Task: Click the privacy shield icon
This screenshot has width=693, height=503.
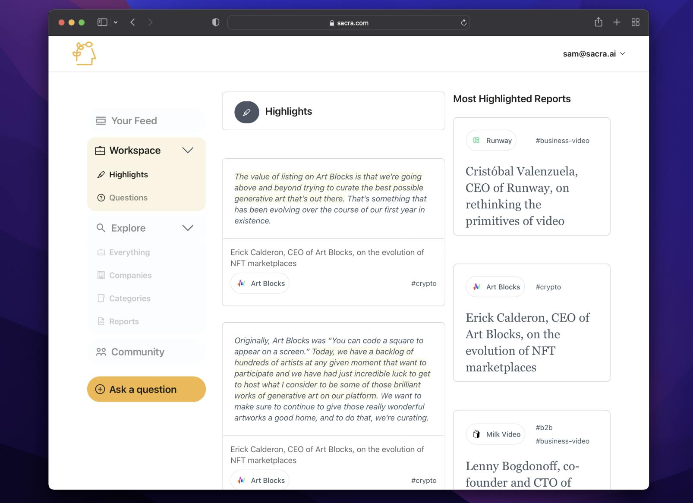Action: [x=216, y=22]
